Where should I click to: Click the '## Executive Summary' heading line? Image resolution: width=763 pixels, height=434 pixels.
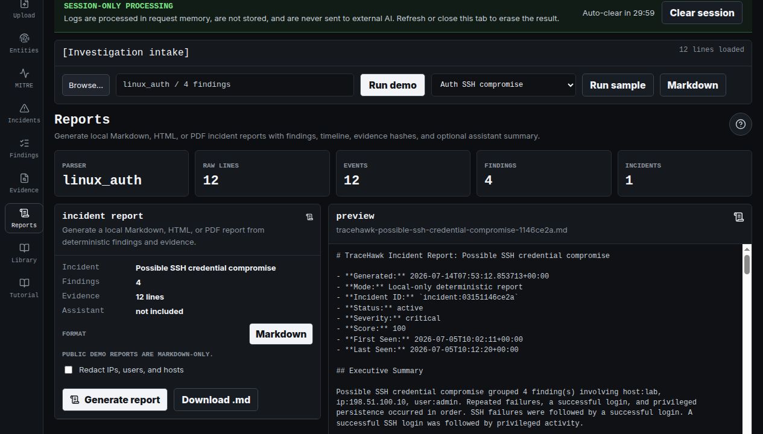(379, 371)
